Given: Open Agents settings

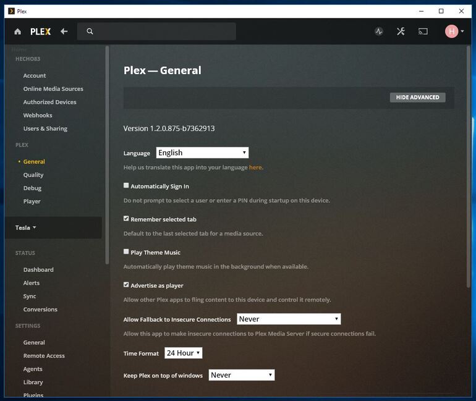Looking at the screenshot, I should tap(33, 369).
